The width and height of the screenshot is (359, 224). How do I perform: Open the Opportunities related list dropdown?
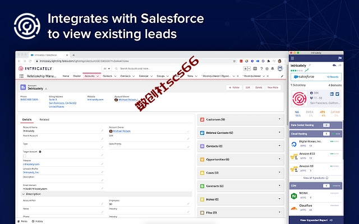[x=279, y=159]
